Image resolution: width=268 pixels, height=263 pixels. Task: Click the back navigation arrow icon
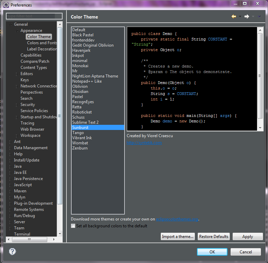click(234, 16)
